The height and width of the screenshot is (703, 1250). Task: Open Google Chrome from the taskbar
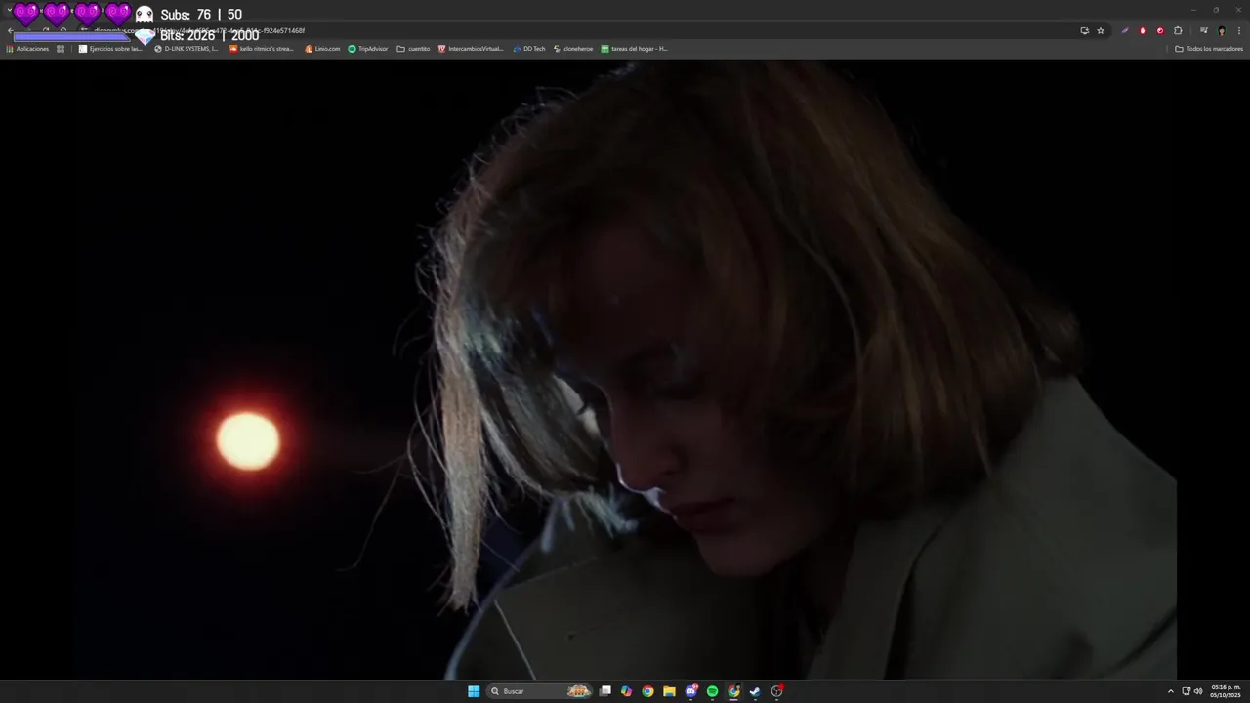(647, 691)
